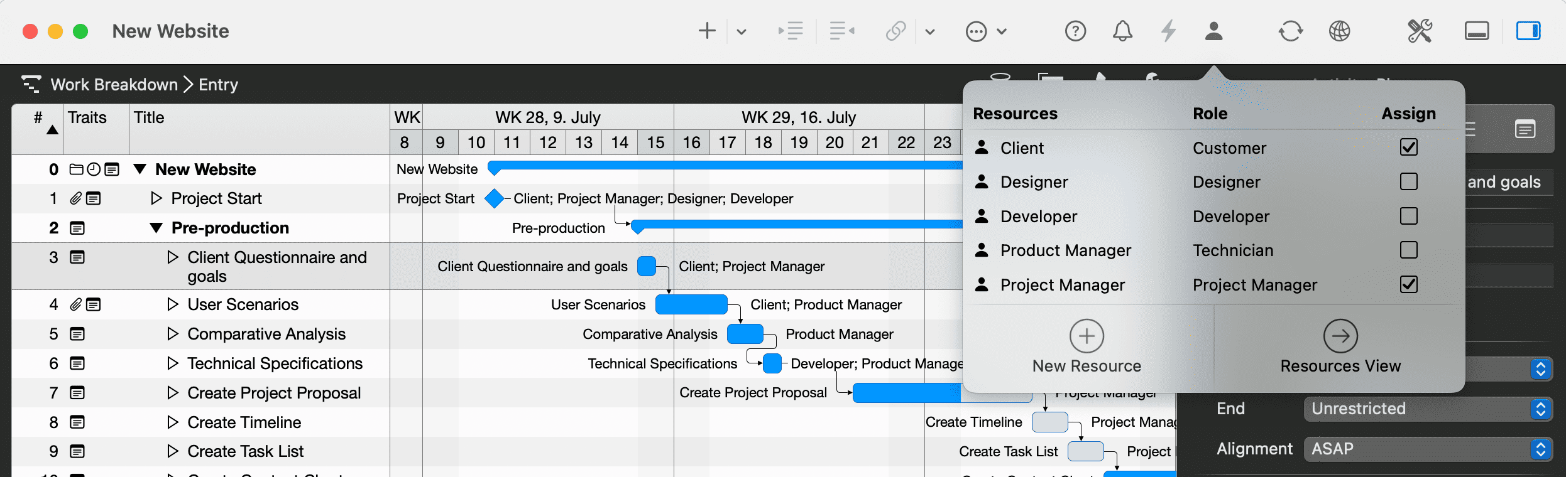The image size is (1566, 477).
Task: Click the plus Add item toolbar icon
Action: pos(707,31)
